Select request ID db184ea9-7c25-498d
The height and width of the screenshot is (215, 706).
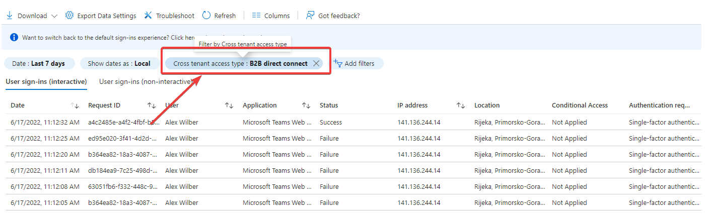click(122, 170)
